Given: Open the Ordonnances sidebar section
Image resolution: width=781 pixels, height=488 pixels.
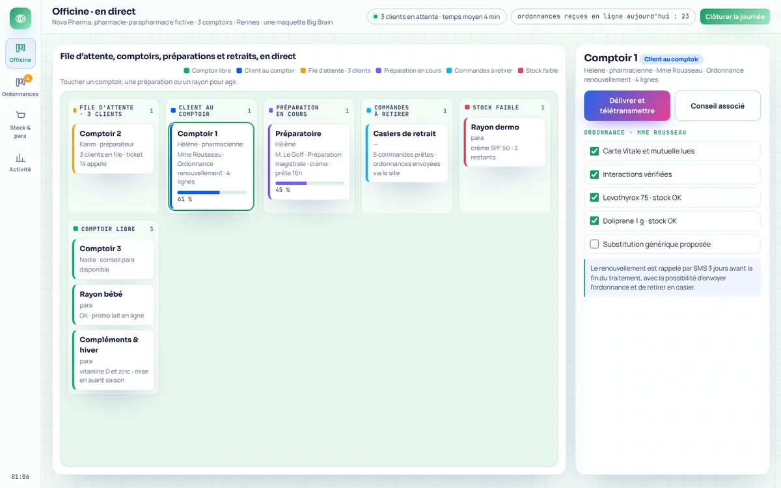Looking at the screenshot, I should [x=20, y=87].
